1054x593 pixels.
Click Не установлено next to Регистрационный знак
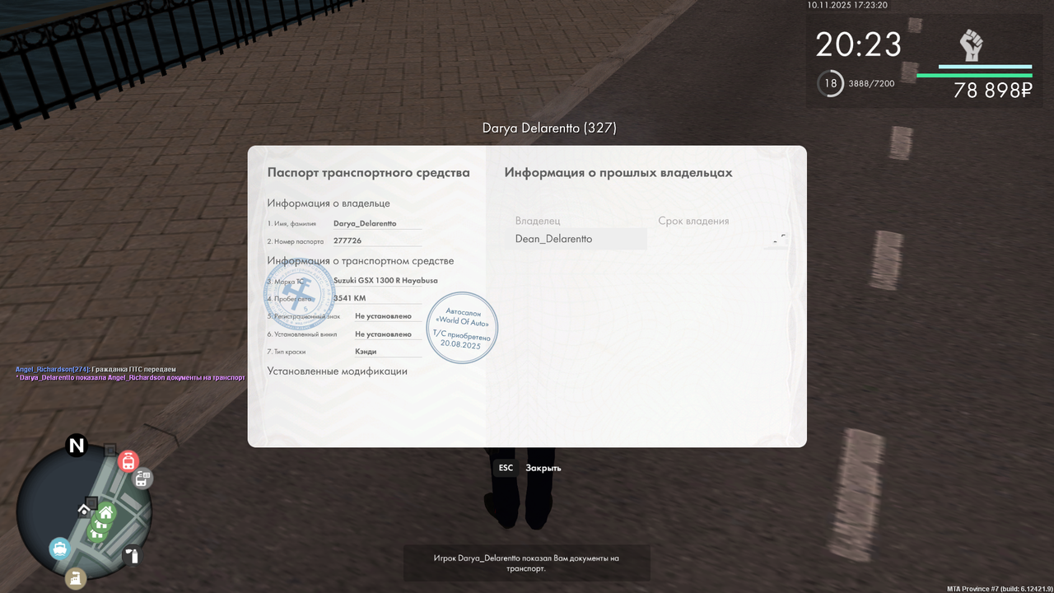point(383,316)
